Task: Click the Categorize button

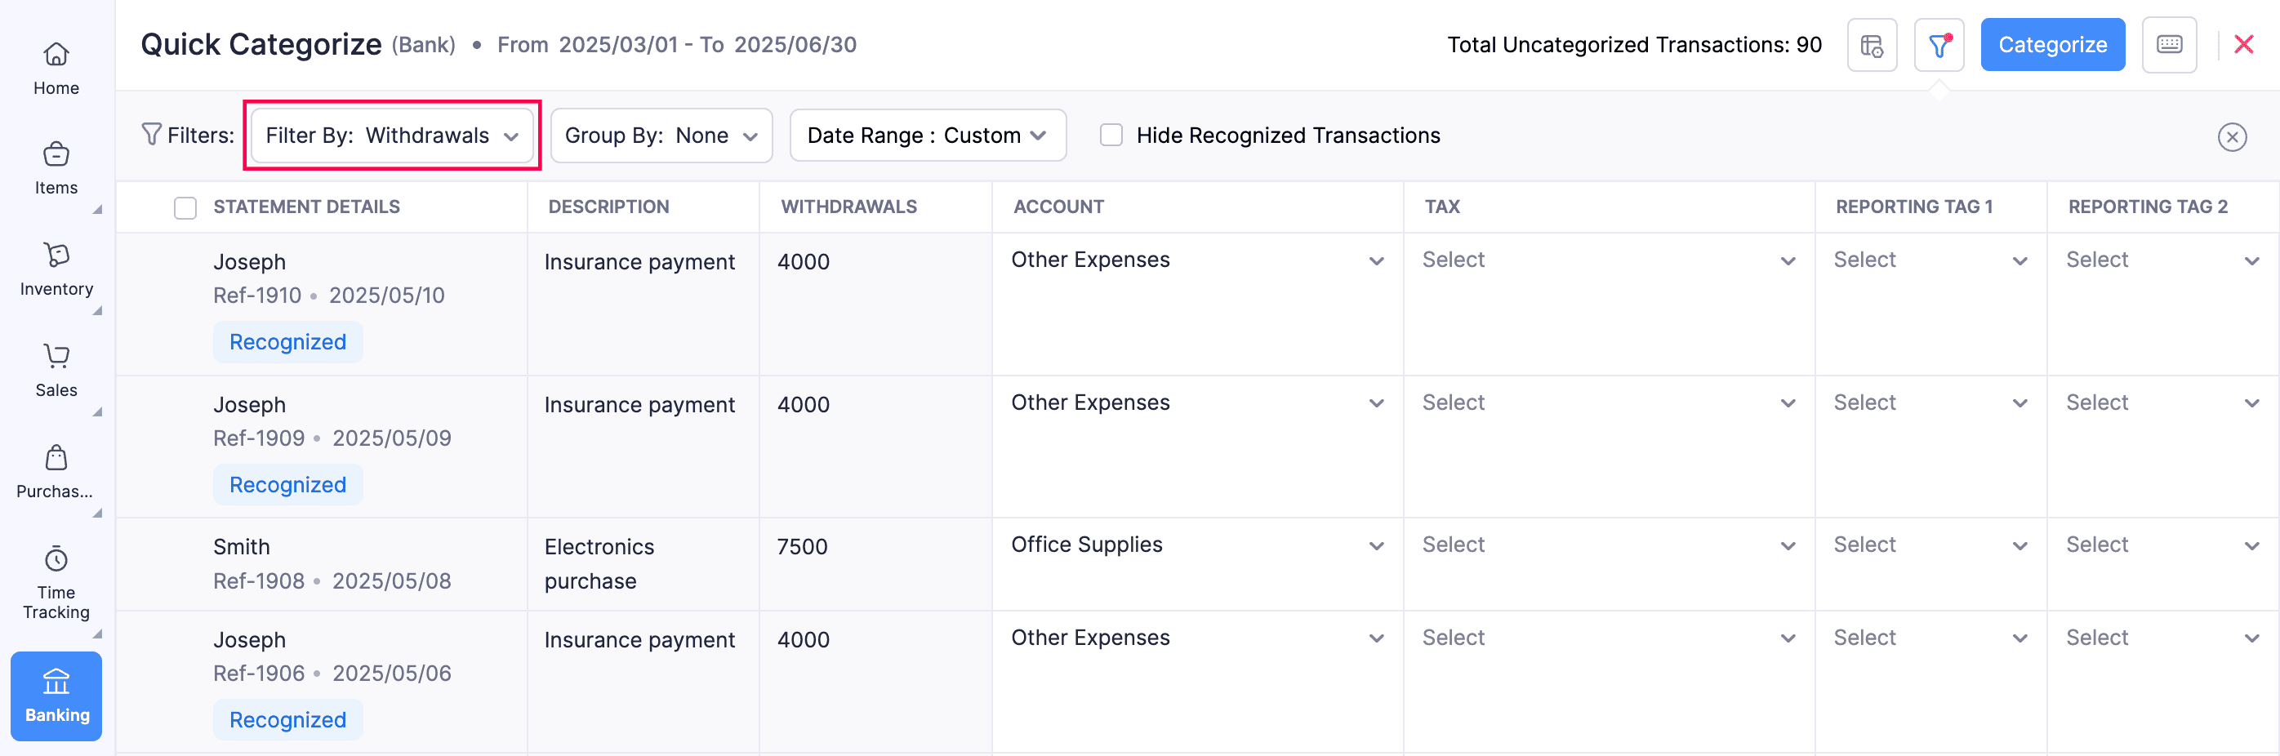Action: pos(2052,44)
